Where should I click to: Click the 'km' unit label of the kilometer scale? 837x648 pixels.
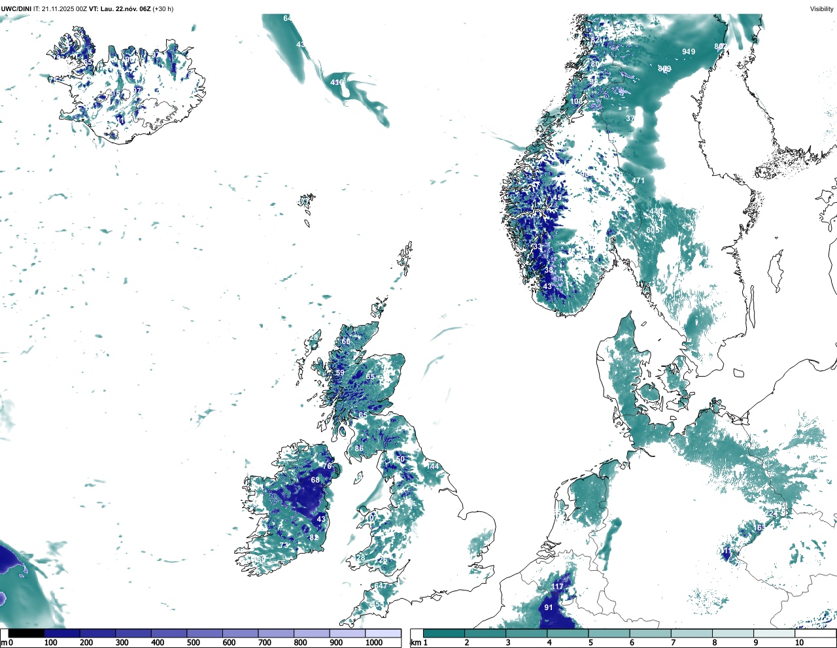pyautogui.click(x=415, y=643)
